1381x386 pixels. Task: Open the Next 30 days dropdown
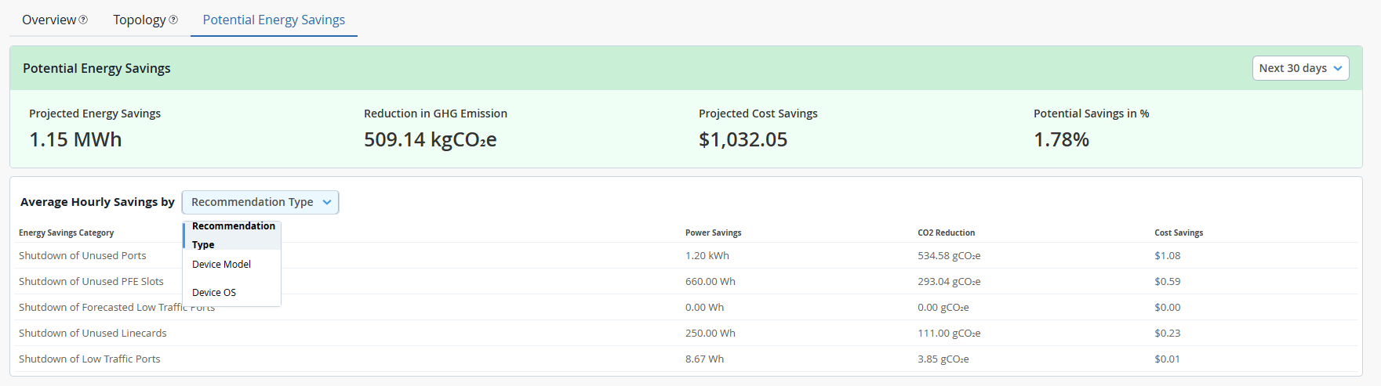[x=1299, y=68]
